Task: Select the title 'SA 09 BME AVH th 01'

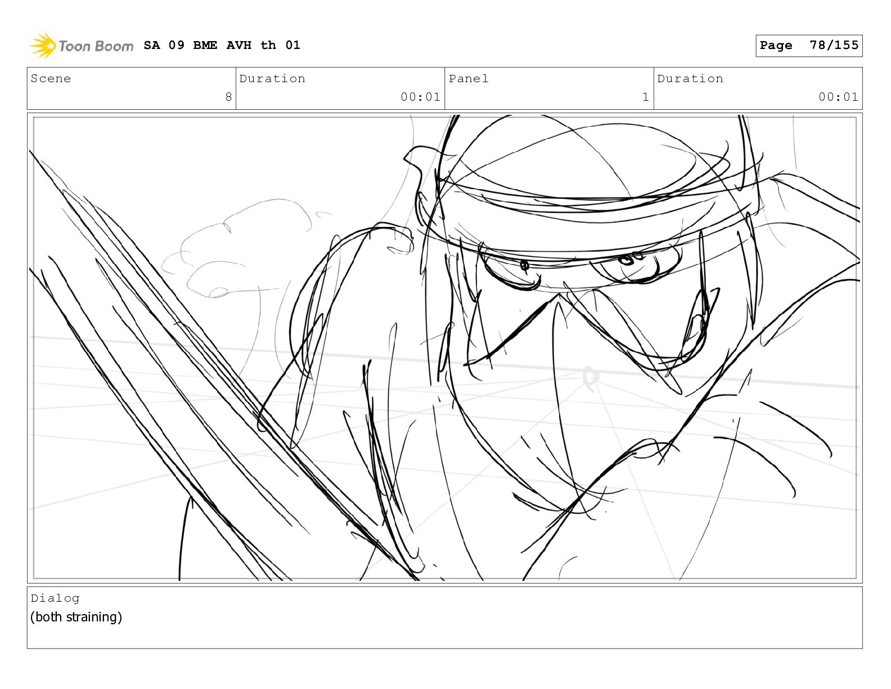Action: (222, 45)
